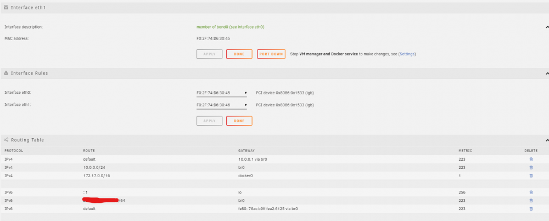This screenshot has height=221, width=549.
Task: Delete the IPv6 /64 br0 route
Action: point(531,200)
